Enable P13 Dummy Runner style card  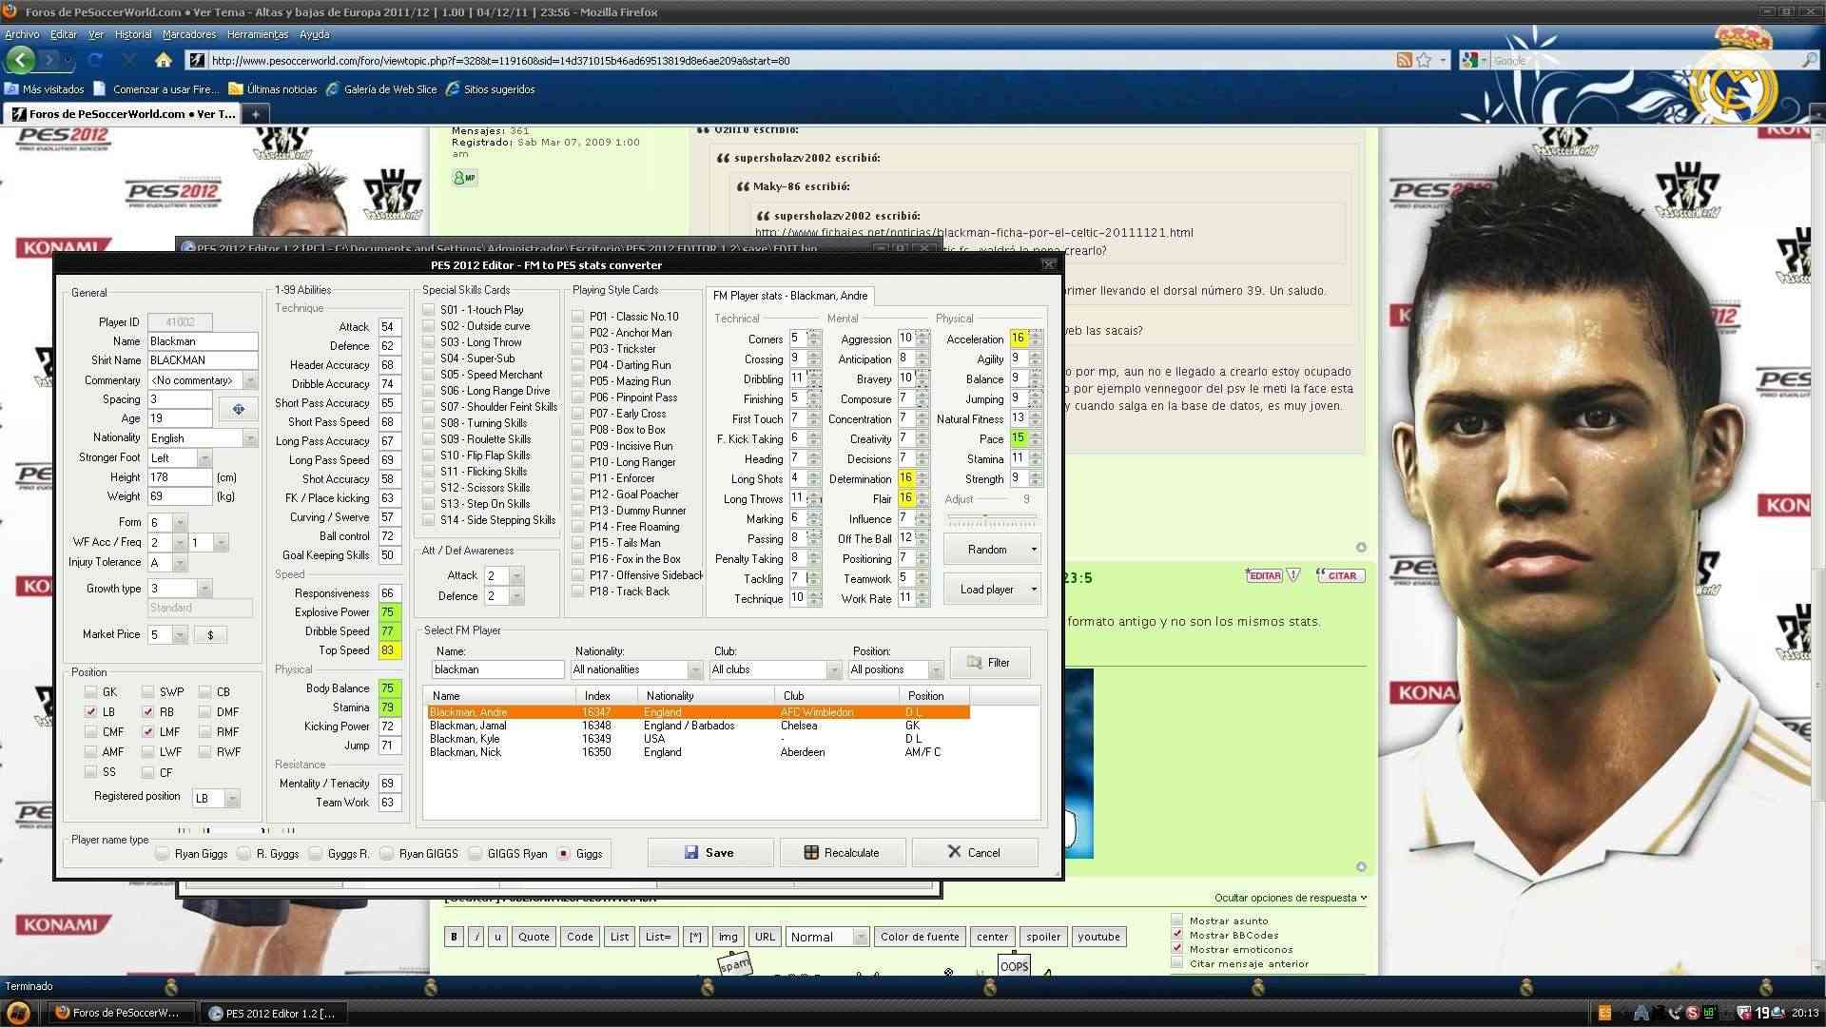(577, 511)
